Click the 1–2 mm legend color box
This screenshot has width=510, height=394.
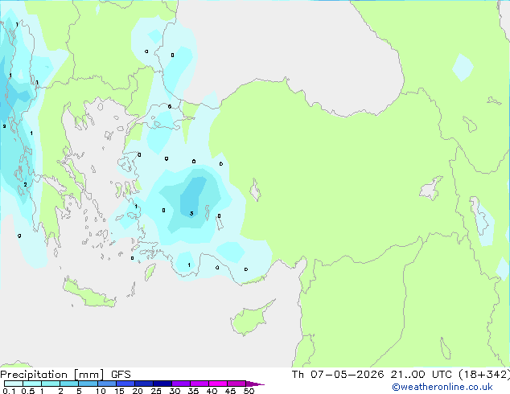coord(51,384)
